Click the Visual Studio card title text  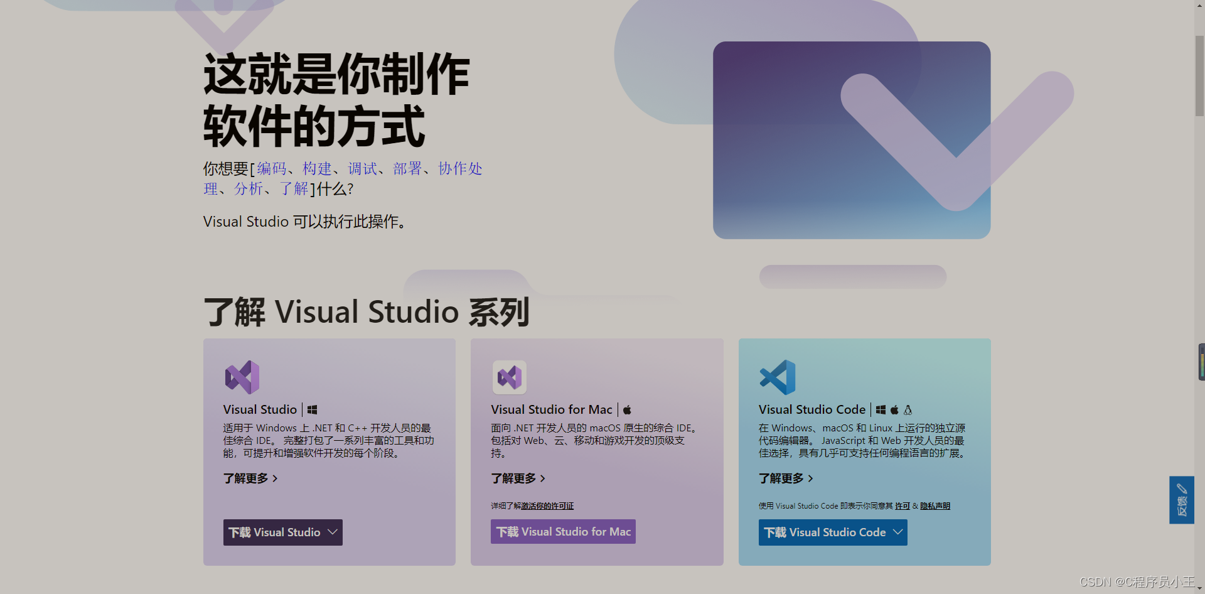[x=260, y=409]
